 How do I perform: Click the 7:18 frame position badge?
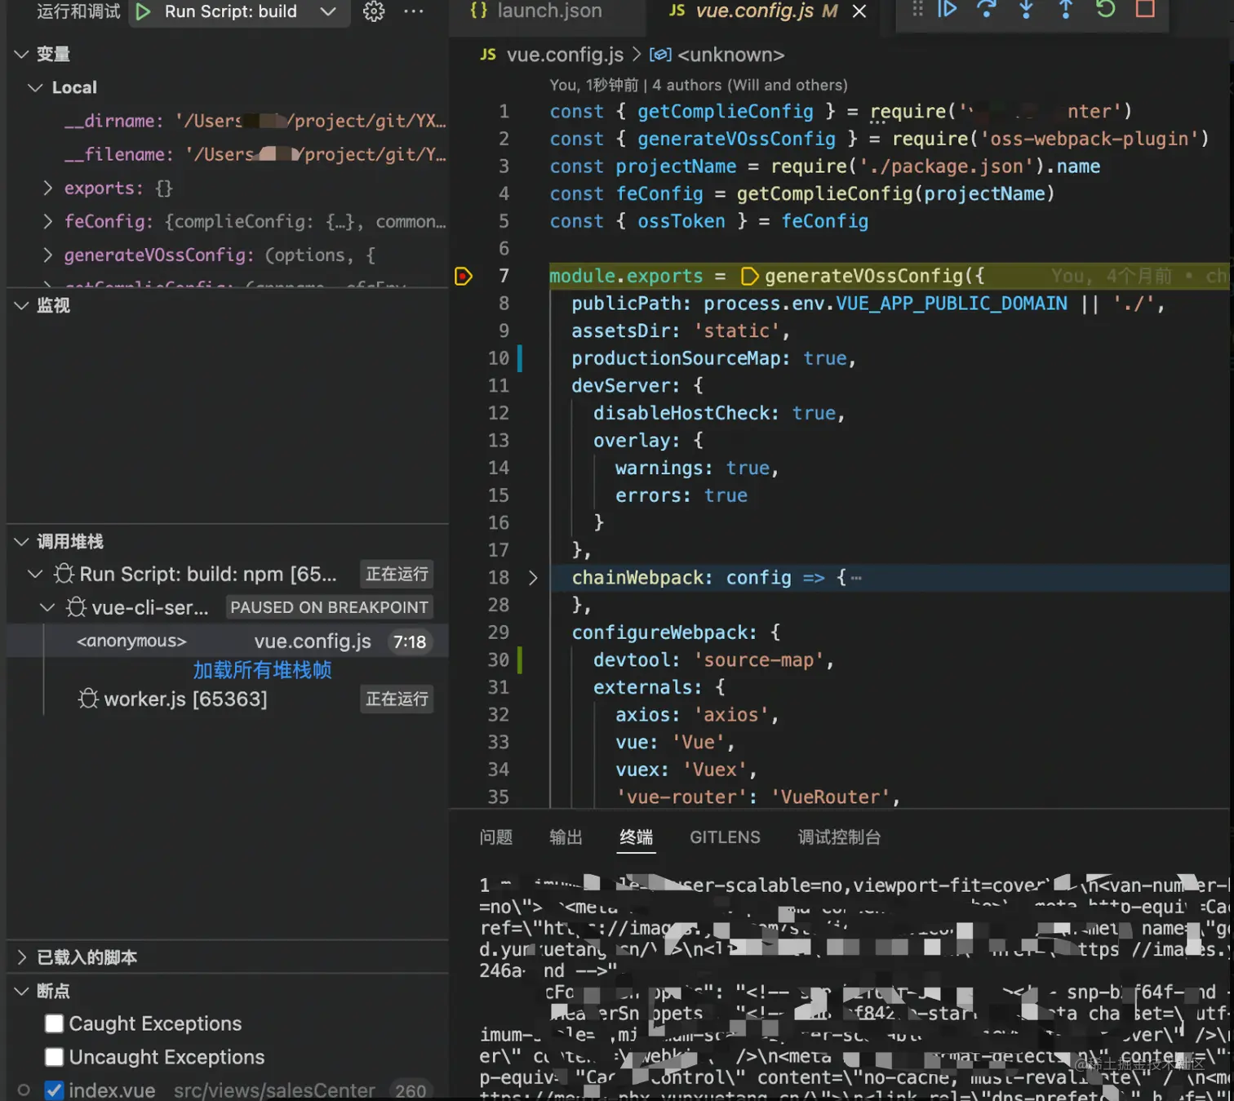410,642
